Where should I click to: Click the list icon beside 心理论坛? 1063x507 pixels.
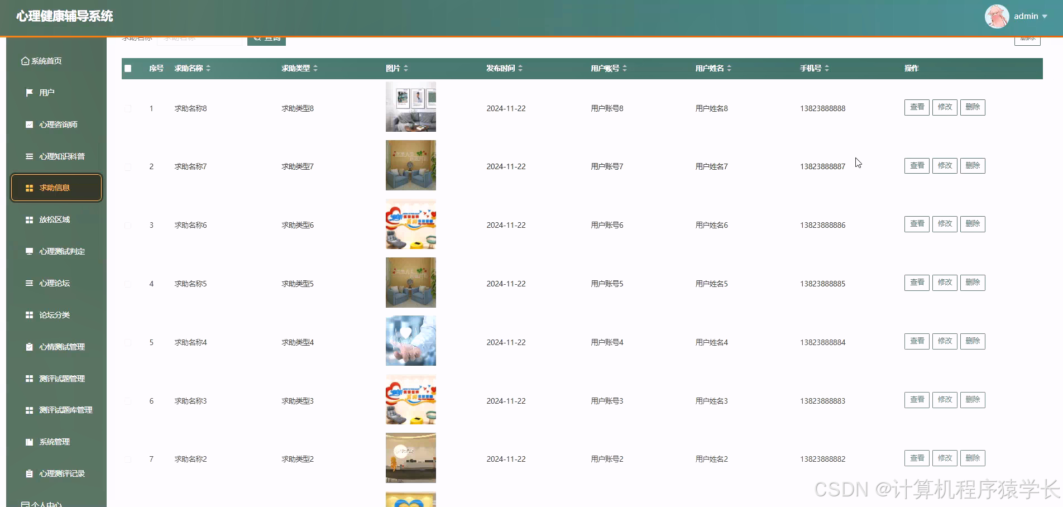coord(29,283)
